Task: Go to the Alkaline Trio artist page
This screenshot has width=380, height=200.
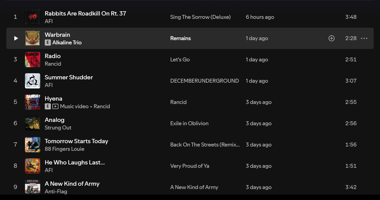Action: 67,43
